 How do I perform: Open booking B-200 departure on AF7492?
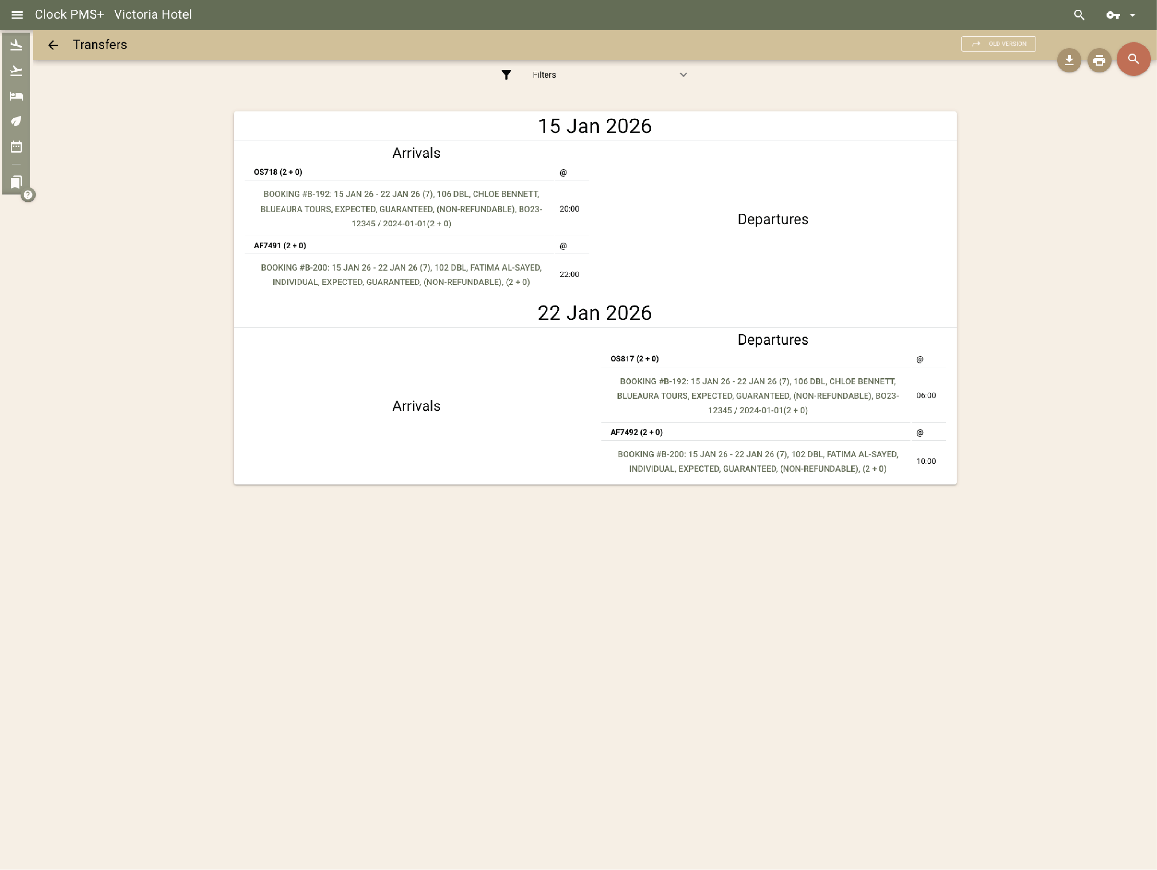[757, 462]
